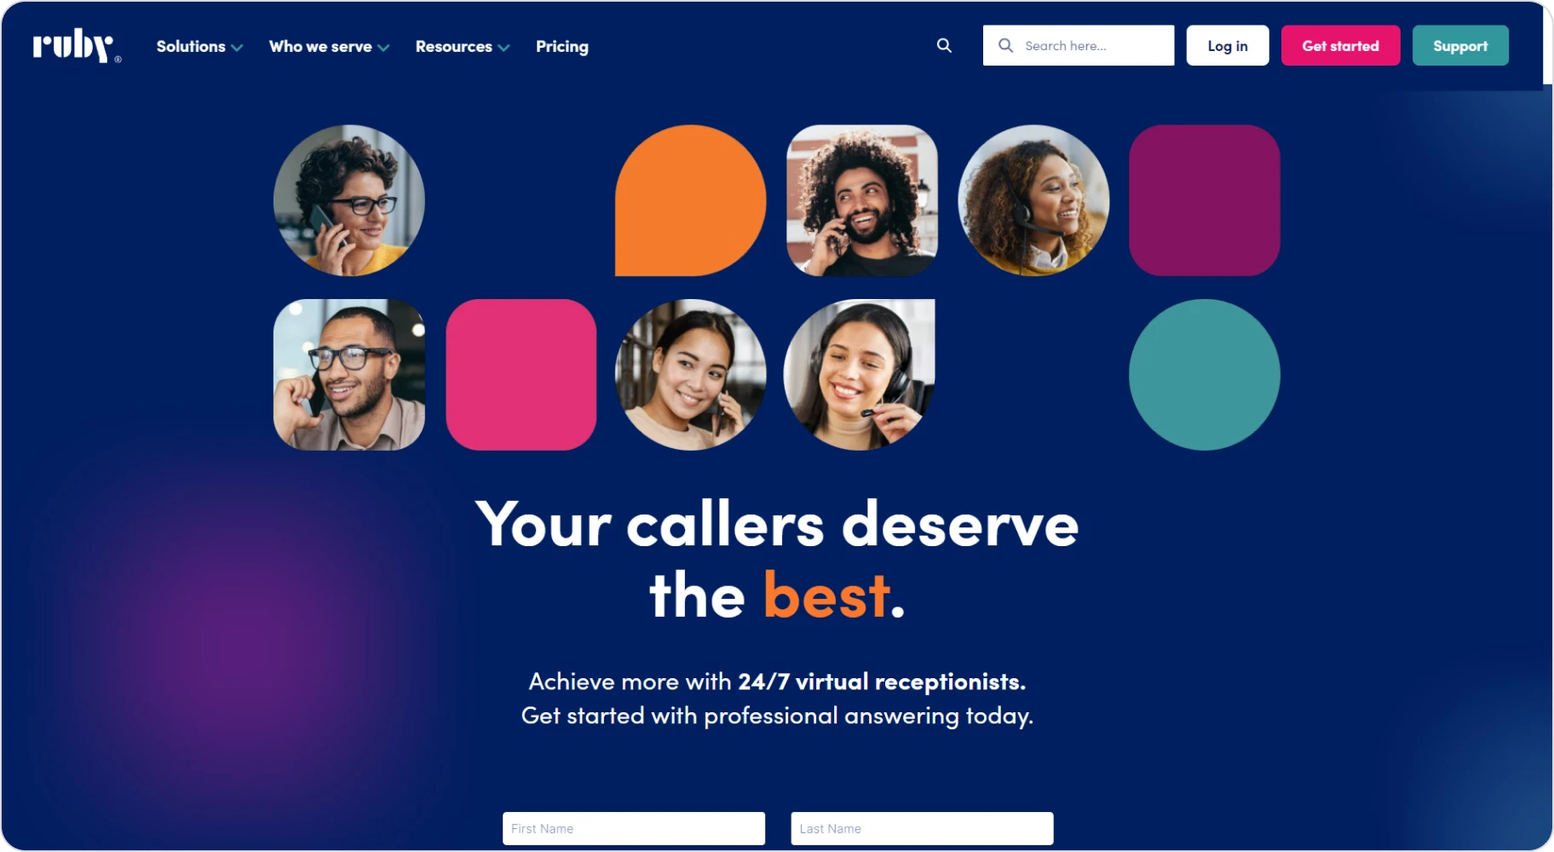This screenshot has width=1554, height=852.
Task: Click the purple rounded square tile
Action: [x=1204, y=200]
